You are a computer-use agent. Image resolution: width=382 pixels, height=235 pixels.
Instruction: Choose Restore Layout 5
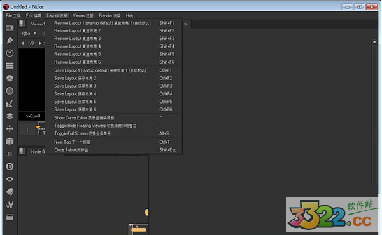[x=114, y=54]
